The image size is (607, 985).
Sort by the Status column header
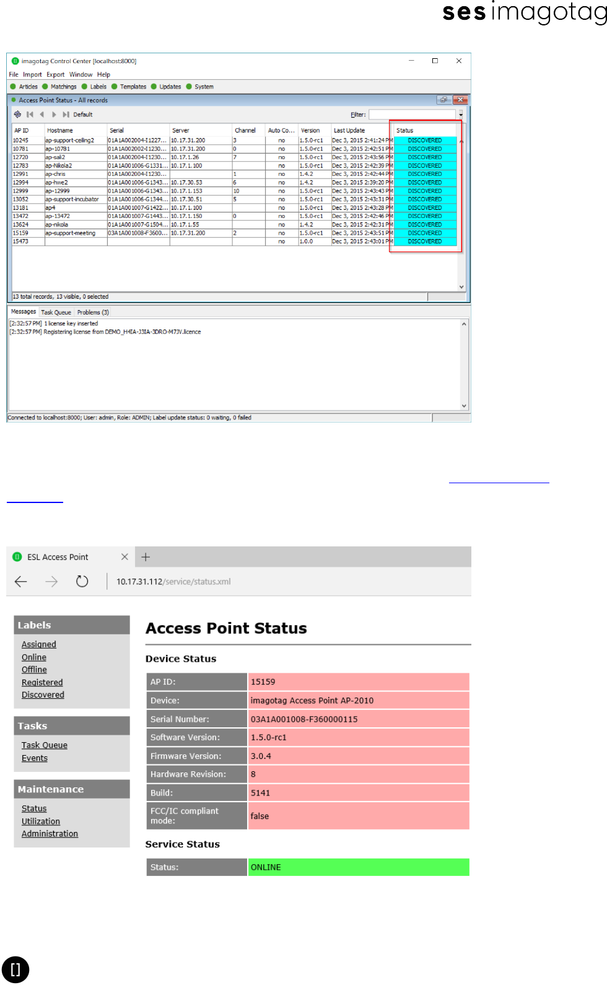tap(426, 131)
